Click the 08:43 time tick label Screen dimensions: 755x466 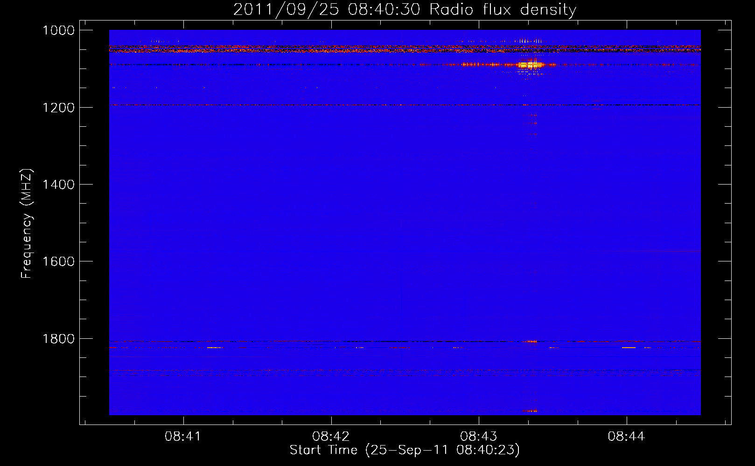pos(479,436)
